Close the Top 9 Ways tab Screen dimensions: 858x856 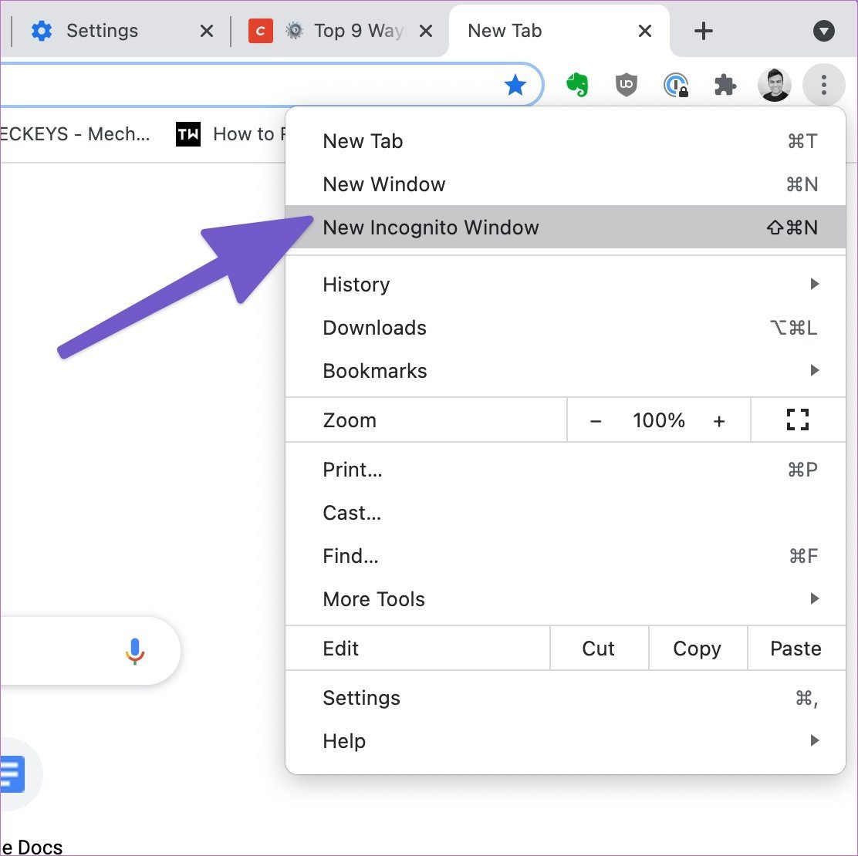(x=426, y=31)
